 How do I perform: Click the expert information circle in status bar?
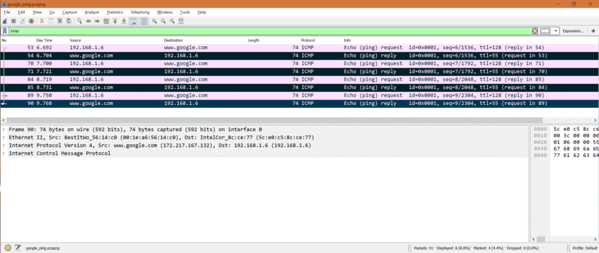point(7,248)
